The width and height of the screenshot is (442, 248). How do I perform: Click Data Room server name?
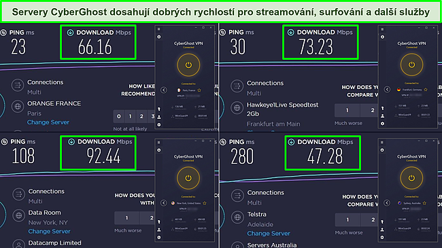(x=44, y=213)
